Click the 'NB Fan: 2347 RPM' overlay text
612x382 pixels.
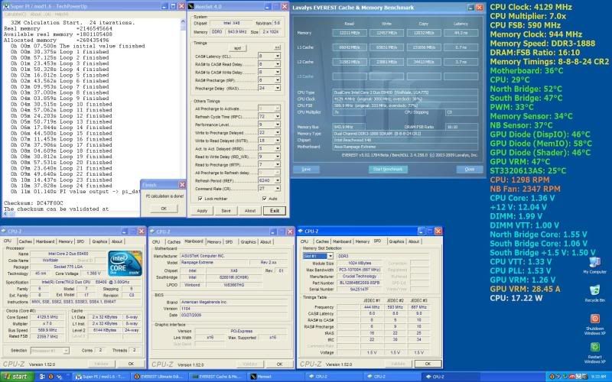(525, 189)
